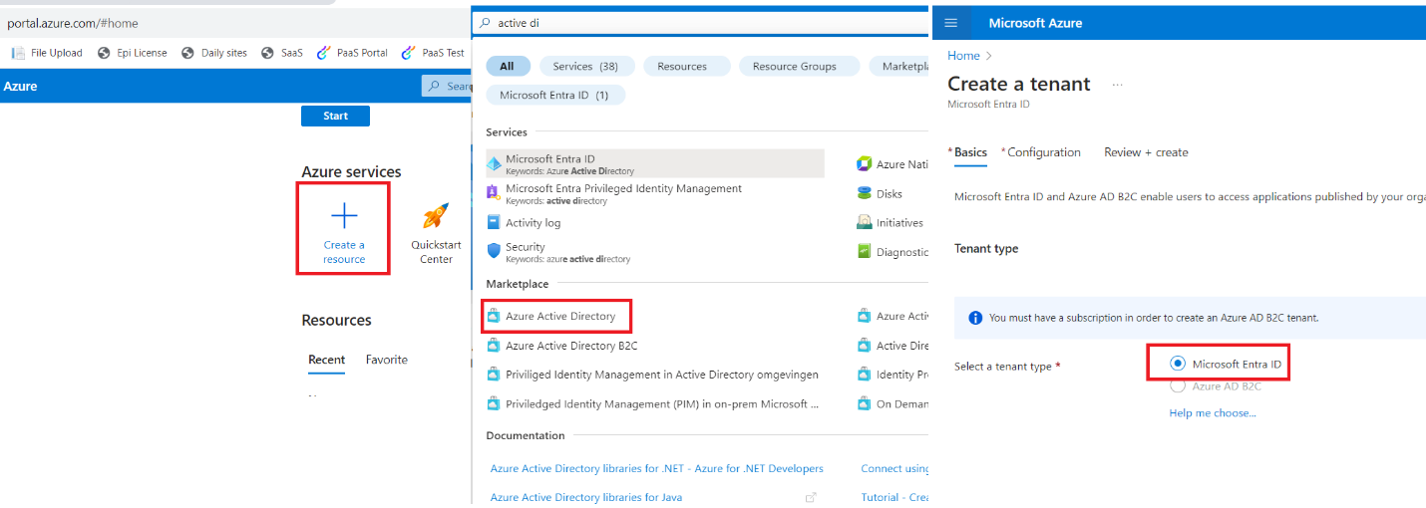Click the File Upload bookmark icon
The image size is (1426, 508).
(18, 53)
